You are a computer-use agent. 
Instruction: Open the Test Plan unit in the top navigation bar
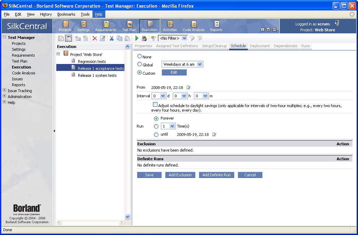point(129,26)
